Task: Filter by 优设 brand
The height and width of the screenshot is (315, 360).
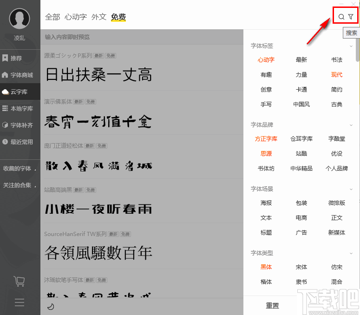Action: click(337, 154)
